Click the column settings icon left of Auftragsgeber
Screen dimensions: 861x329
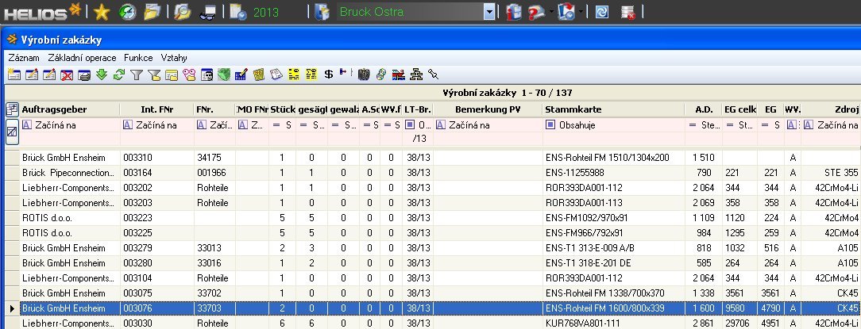(x=12, y=109)
